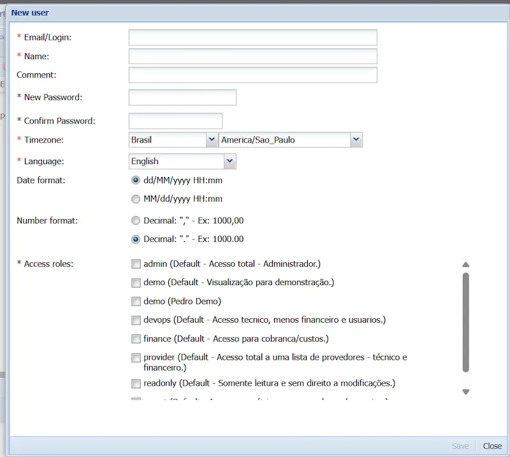Click the Email/Login input field
This screenshot has height=457, width=510.
pos(252,38)
